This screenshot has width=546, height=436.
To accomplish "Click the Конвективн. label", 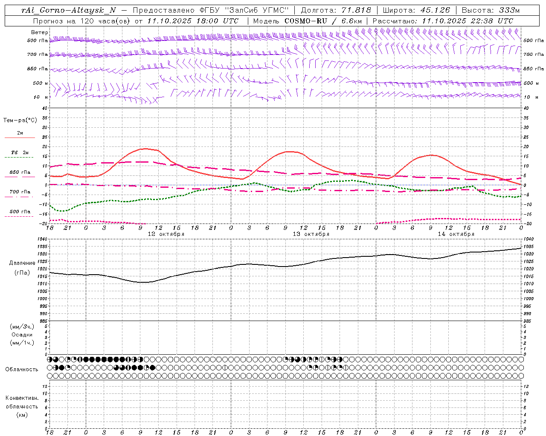I will [22, 398].
